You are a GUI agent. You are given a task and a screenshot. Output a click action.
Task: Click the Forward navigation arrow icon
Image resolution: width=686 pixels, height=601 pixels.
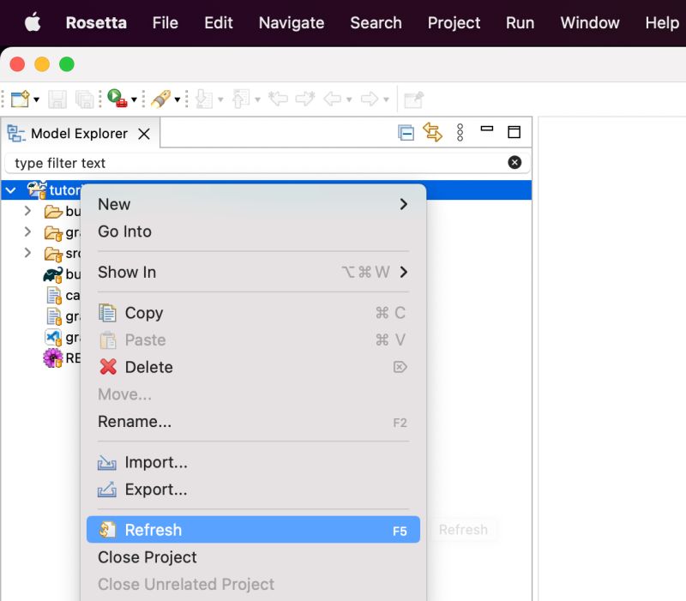coord(370,99)
